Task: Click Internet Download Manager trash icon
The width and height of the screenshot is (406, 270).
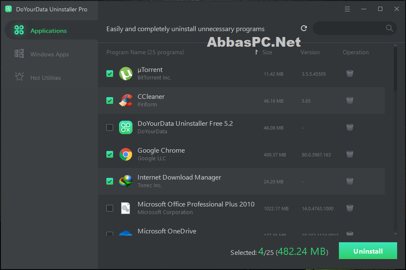Action: [x=350, y=181]
